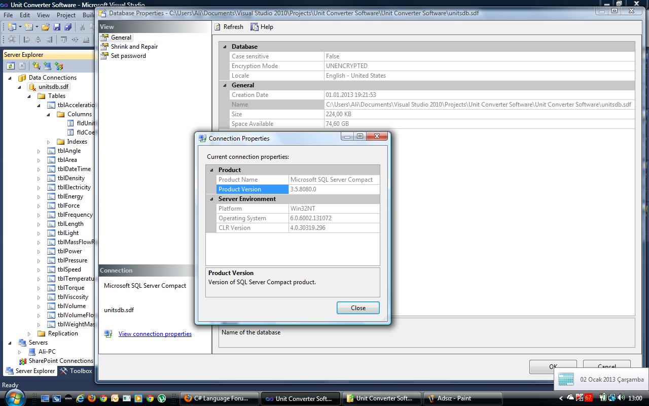Expand Indexes folder node

49,142
